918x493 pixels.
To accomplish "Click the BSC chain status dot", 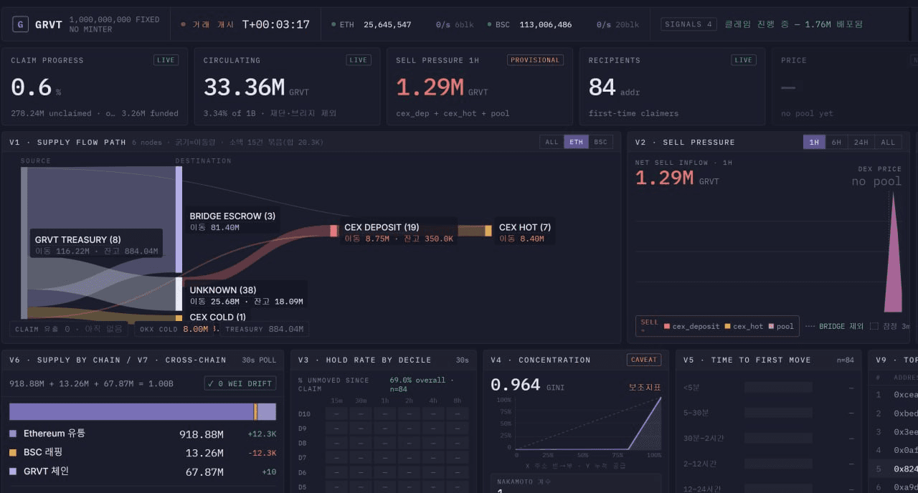I will point(489,24).
